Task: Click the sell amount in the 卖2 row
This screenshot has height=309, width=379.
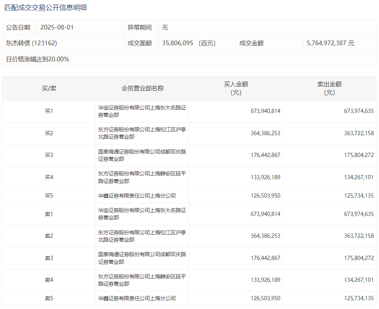Action: coord(359,236)
